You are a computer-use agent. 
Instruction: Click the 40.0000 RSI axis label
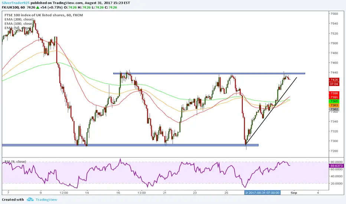point(337,176)
